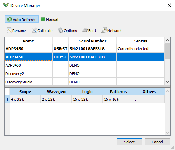The height and width of the screenshot is (150, 175).
Task: Click the Logic column header
Action: click(87, 92)
